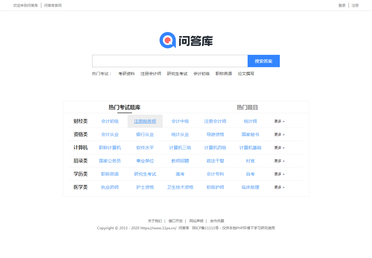Viewport: 372px width, 258px height.
Task: Open the 注册税务师 question bank
Action: click(145, 121)
